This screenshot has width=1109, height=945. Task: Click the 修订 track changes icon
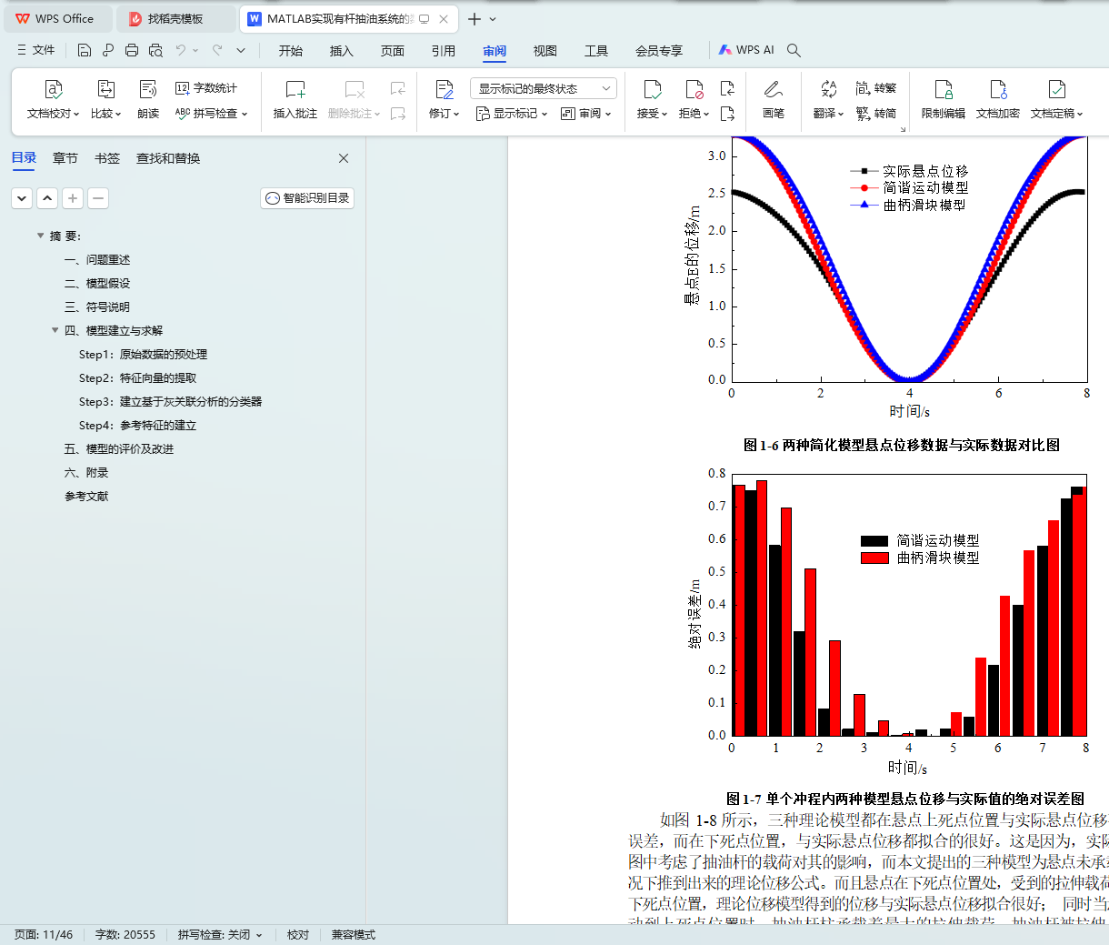[445, 89]
